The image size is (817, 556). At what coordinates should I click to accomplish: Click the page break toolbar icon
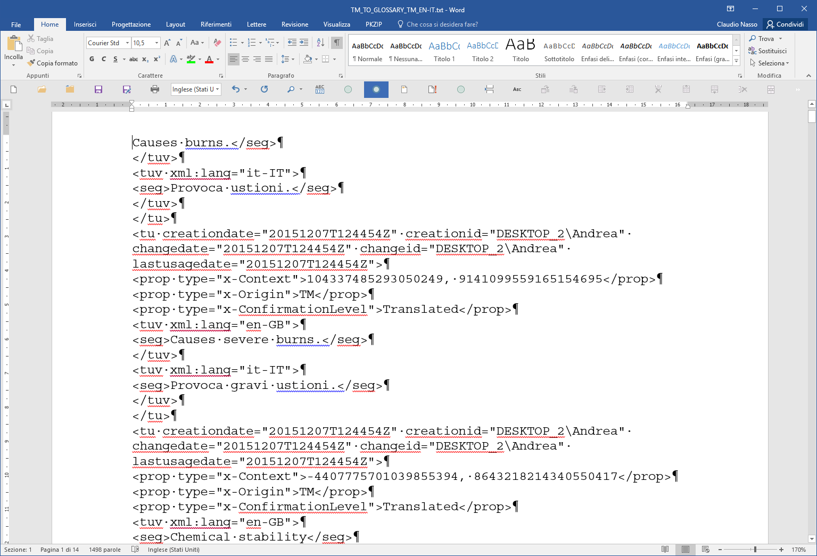pyautogui.click(x=489, y=89)
